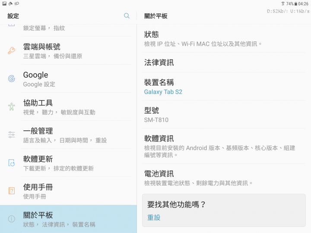Tap the battery icon in status bar
311x233 pixels.
point(296,4)
